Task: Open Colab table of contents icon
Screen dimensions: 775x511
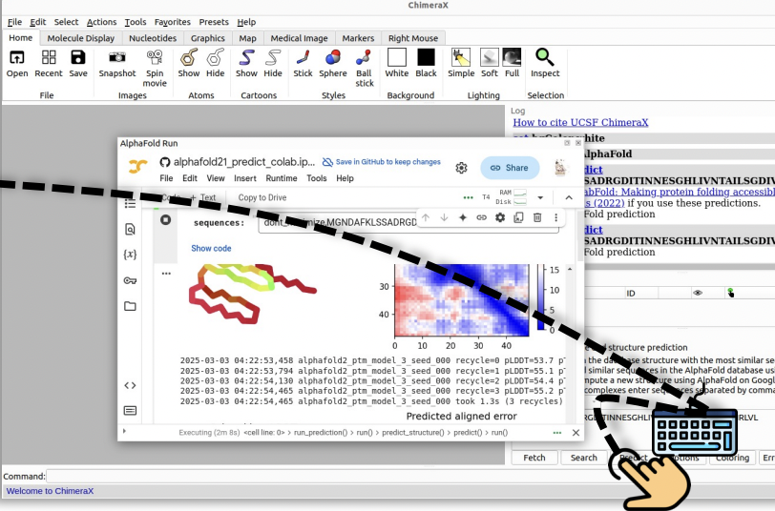Action: pos(130,204)
